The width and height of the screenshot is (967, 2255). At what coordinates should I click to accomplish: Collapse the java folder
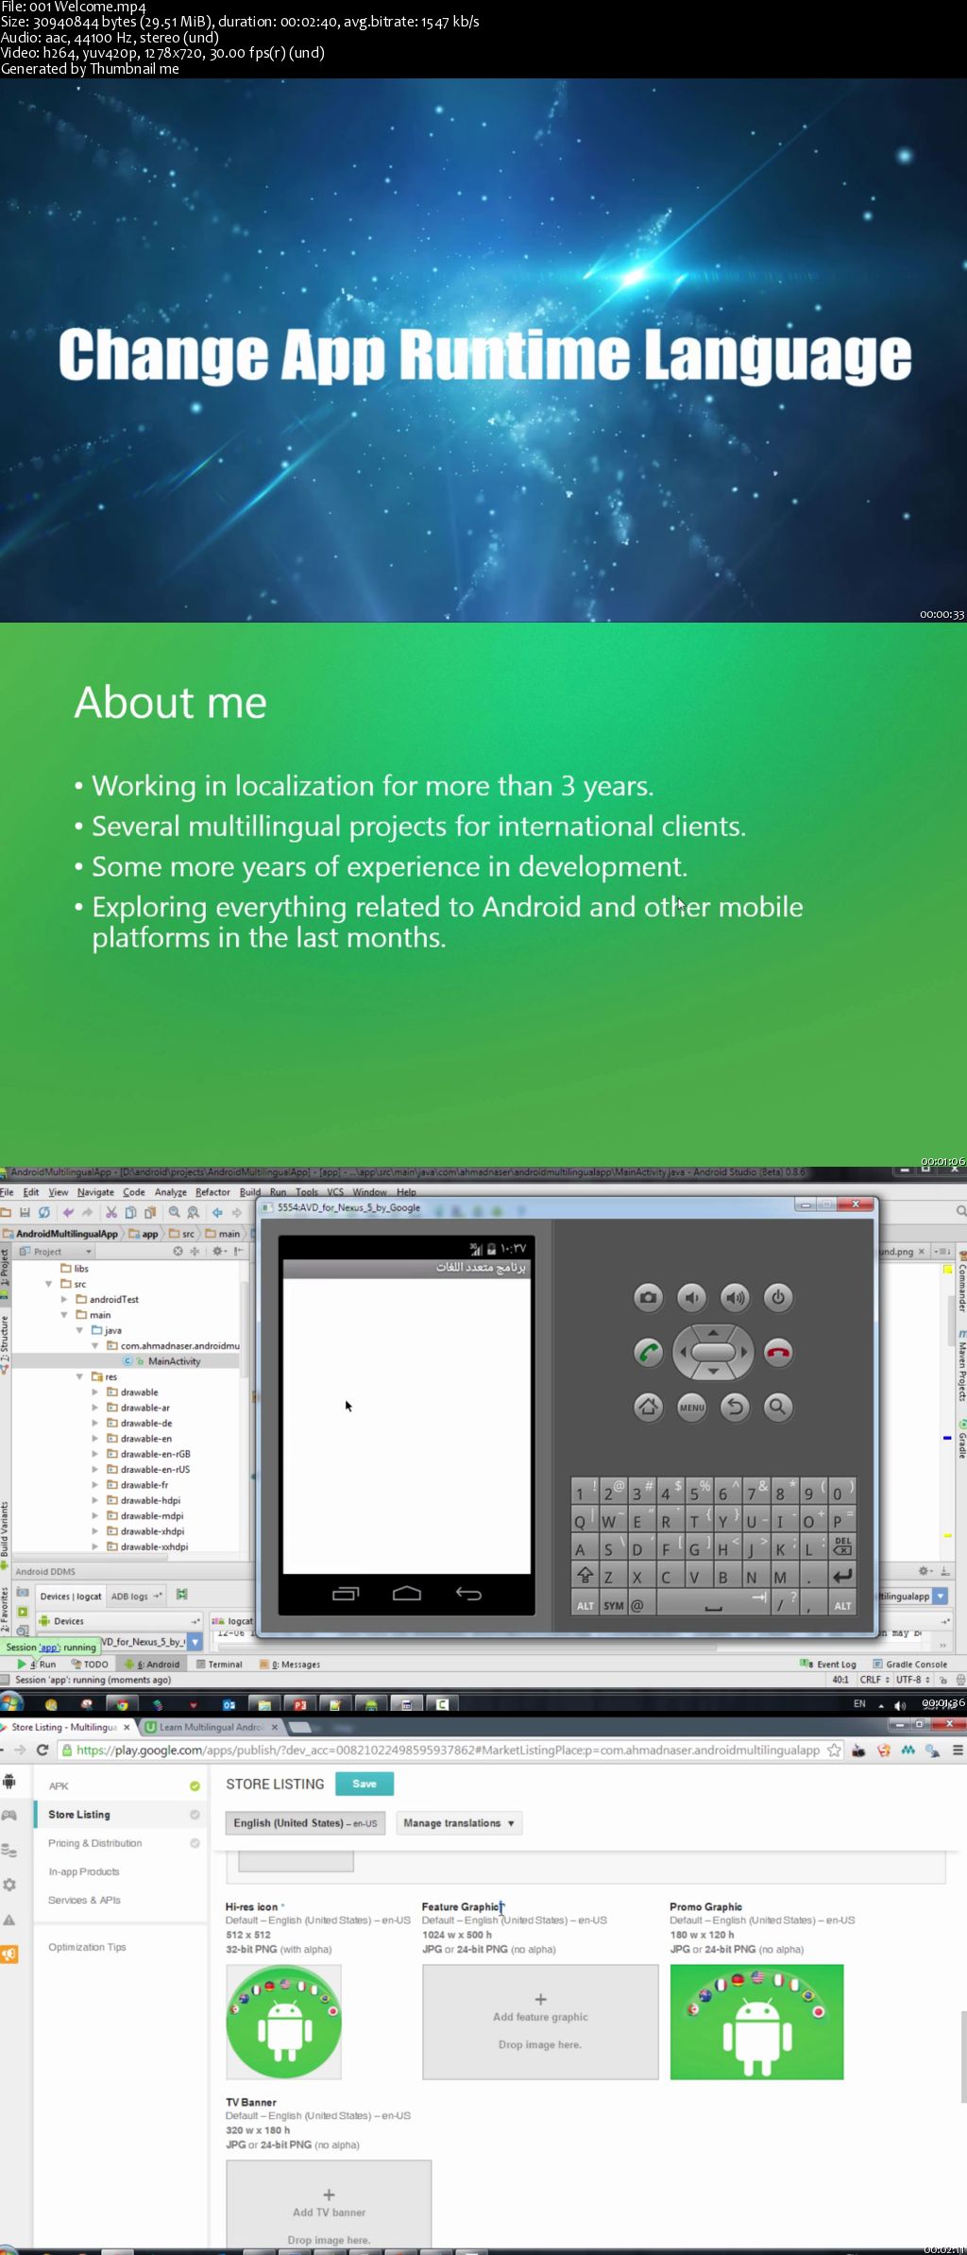click(x=80, y=1330)
